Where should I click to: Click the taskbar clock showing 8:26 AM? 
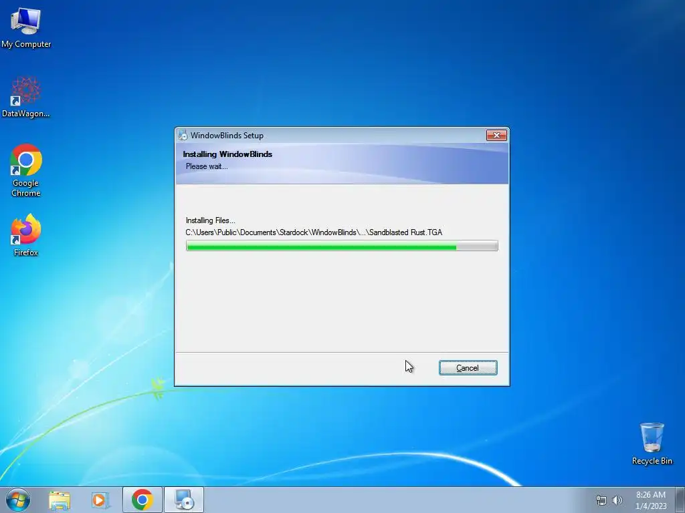tap(651, 500)
